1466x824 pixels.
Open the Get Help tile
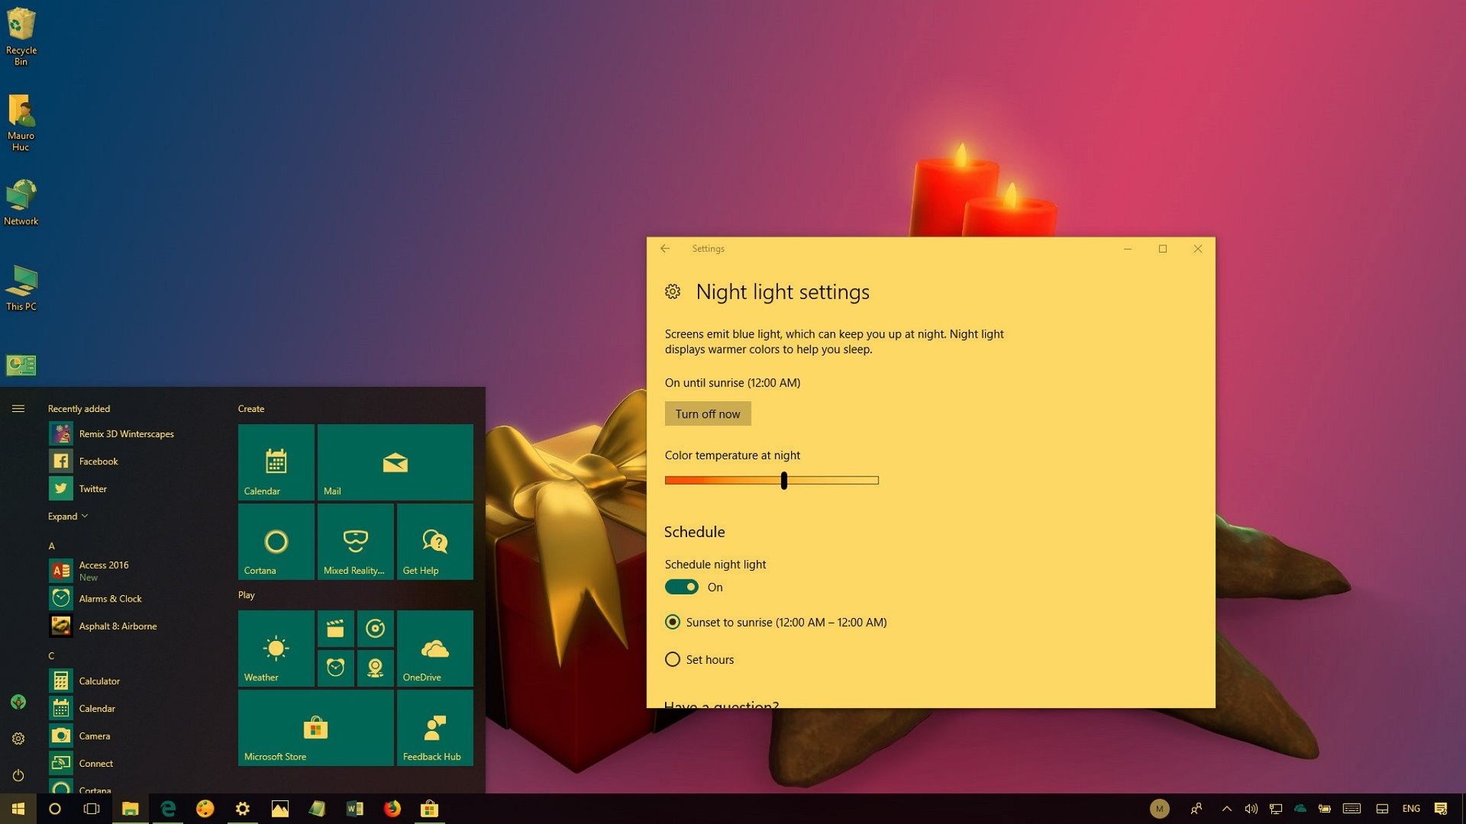(x=434, y=542)
